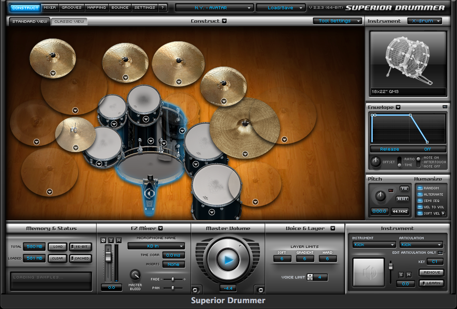This screenshot has width=457, height=309.
Task: Mute the EZ Mixer channel with M
Action: click(x=119, y=241)
